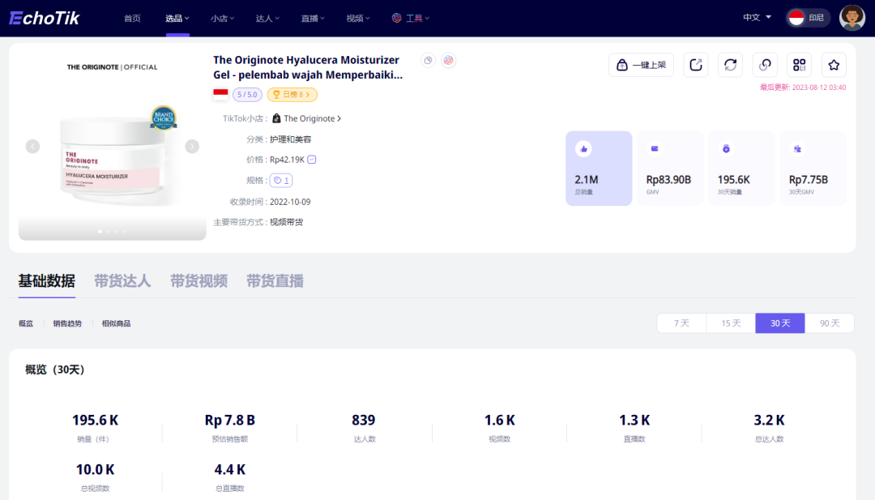875x500 pixels.
Task: Open the 视频 navigation dropdown
Action: coord(358,19)
